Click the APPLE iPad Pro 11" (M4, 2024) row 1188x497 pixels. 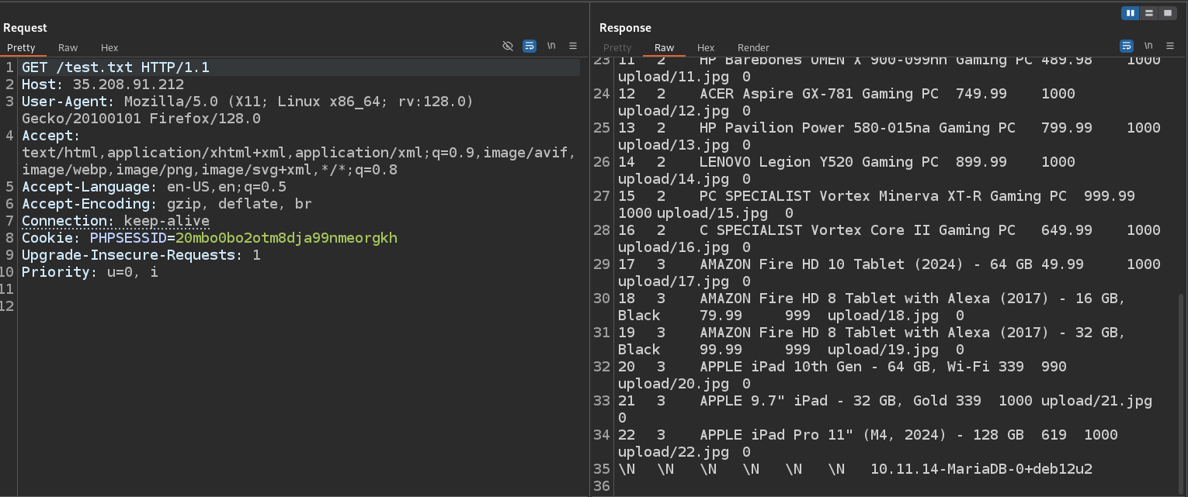pos(868,443)
